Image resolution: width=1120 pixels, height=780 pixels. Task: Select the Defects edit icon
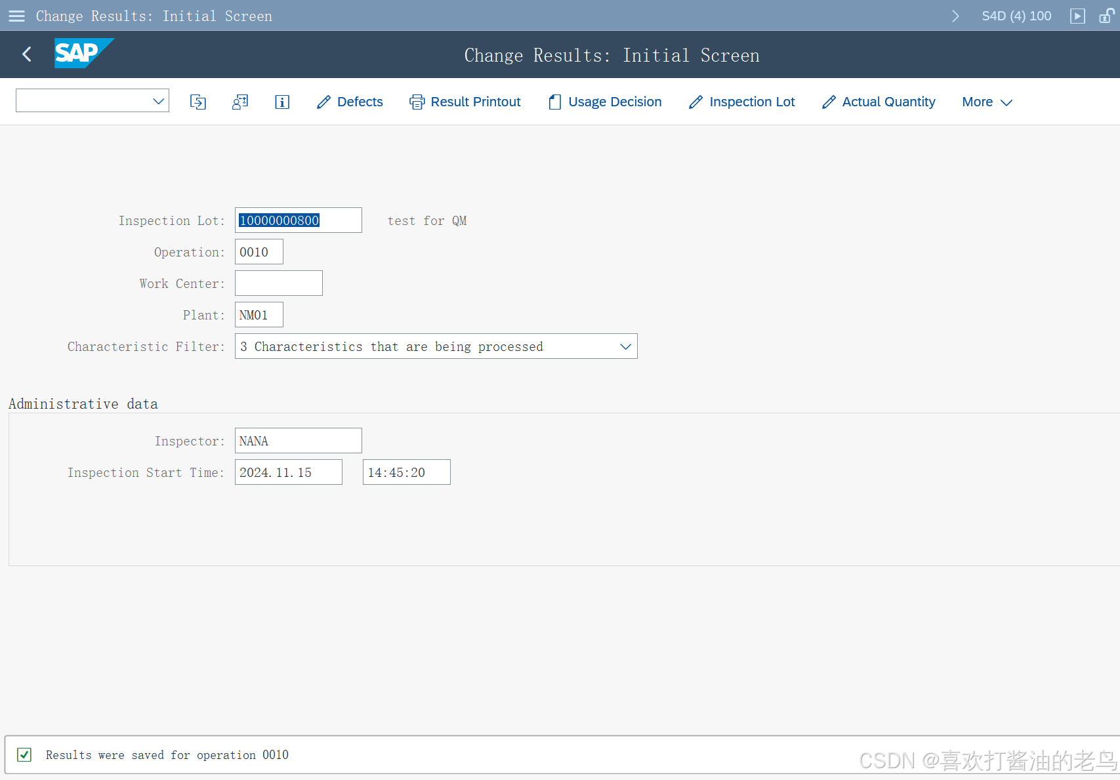pyautogui.click(x=323, y=102)
